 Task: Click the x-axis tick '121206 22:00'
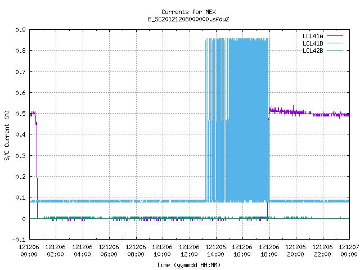point(322,251)
